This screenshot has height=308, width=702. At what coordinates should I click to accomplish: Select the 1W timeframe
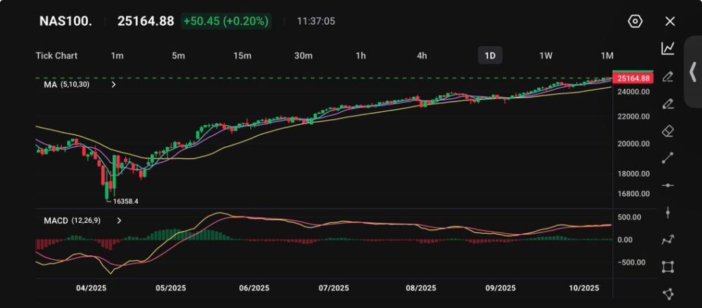coord(546,56)
